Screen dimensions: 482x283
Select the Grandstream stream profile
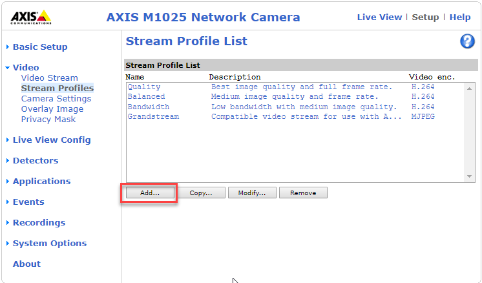(x=153, y=117)
